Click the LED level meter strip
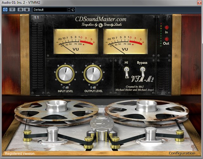 click(x=161, y=35)
